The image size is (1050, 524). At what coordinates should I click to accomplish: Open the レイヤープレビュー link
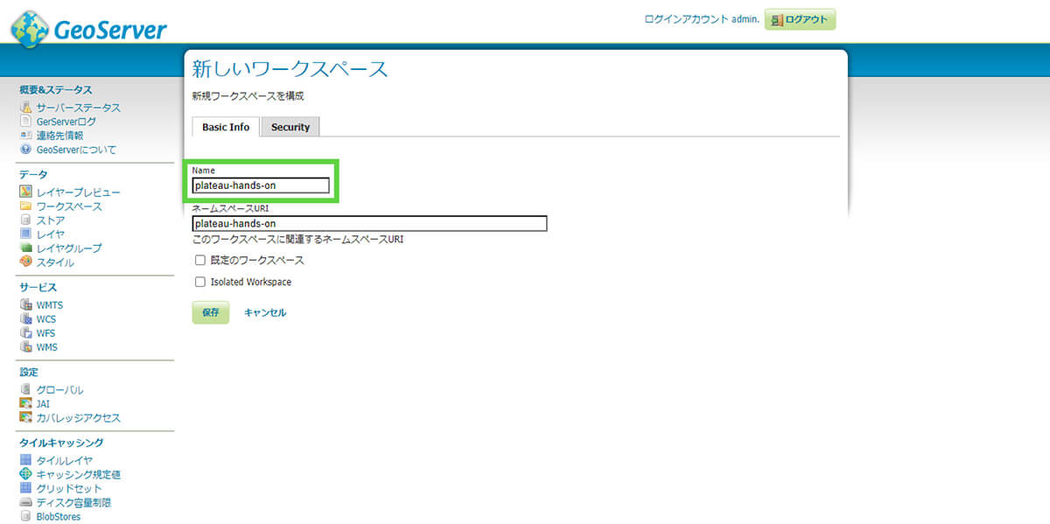coord(79,192)
